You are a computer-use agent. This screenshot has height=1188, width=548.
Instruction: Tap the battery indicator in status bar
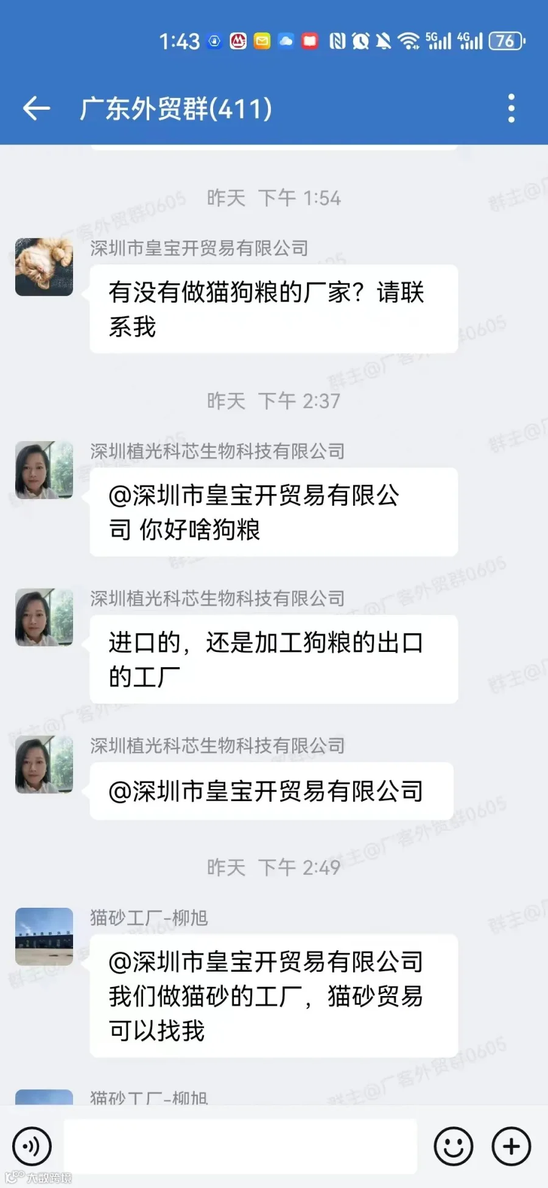coord(507,41)
